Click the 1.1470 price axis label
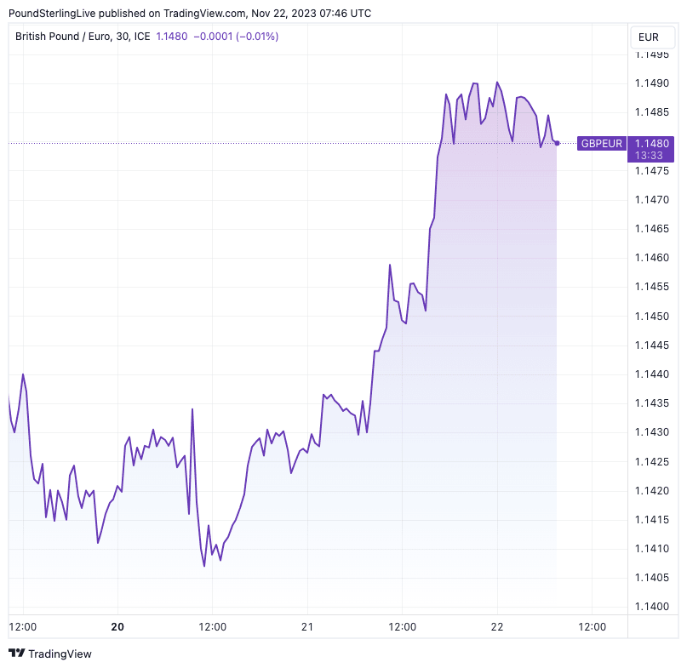The height and width of the screenshot is (668, 687). point(651,200)
